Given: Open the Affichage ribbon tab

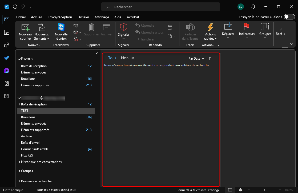Looking at the screenshot, I should pos(102,17).
